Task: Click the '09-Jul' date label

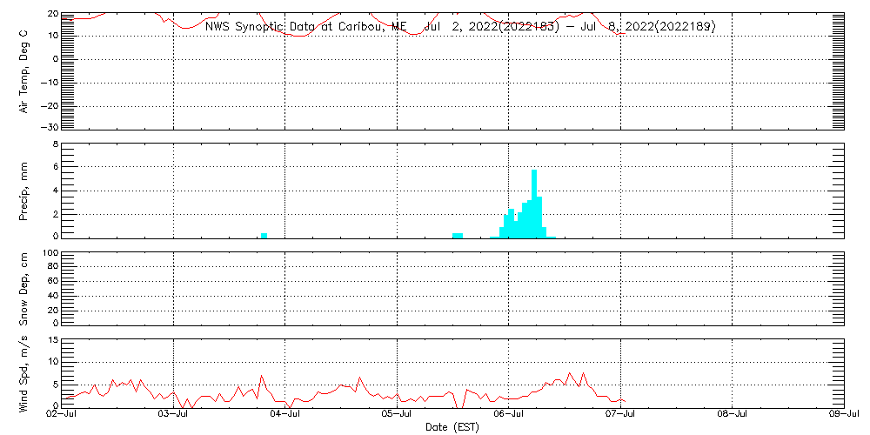Action: point(843,414)
